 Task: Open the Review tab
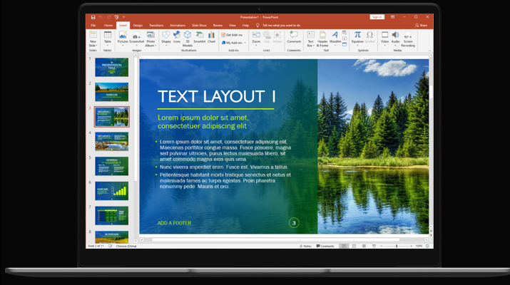click(x=218, y=26)
